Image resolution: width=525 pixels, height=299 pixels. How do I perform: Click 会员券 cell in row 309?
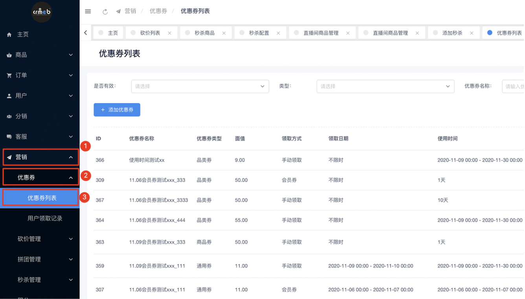[x=289, y=180]
